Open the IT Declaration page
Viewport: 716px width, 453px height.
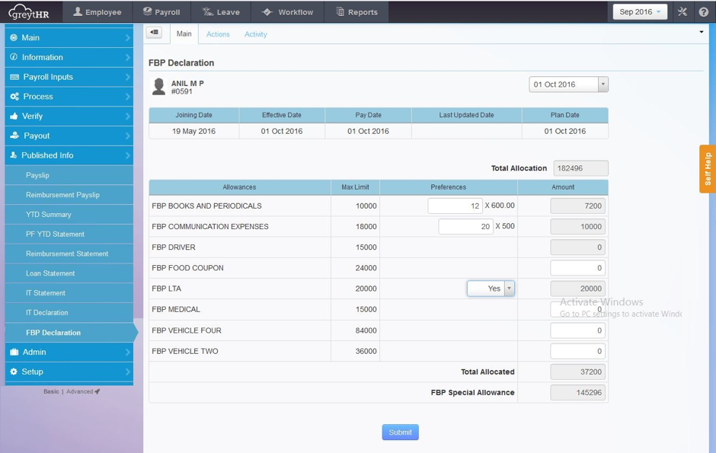(x=69, y=312)
